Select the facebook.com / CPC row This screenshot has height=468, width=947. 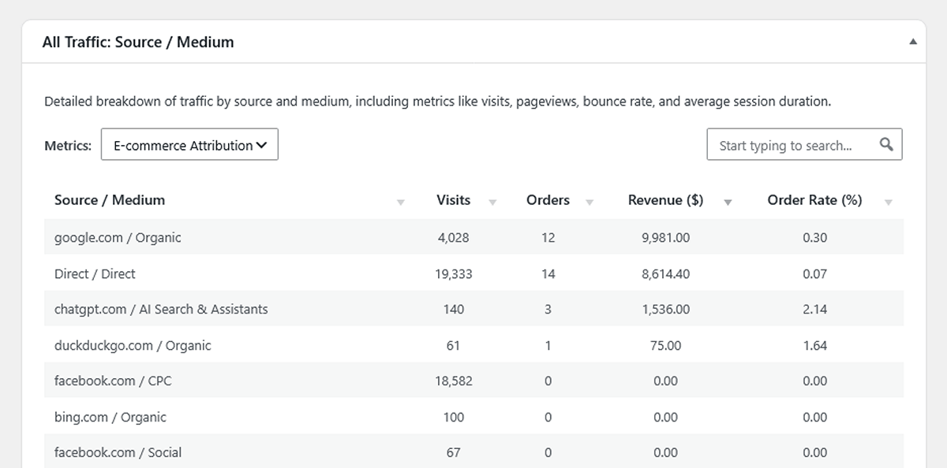coord(473,381)
